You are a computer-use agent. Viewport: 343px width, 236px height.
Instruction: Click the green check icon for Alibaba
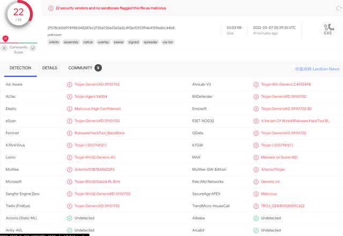(x=256, y=218)
